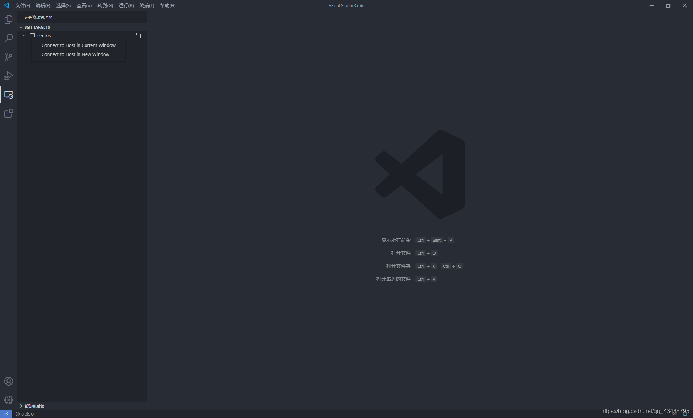This screenshot has height=418, width=693.
Task: Choose Connect to Host in New Window
Action: 78,54
